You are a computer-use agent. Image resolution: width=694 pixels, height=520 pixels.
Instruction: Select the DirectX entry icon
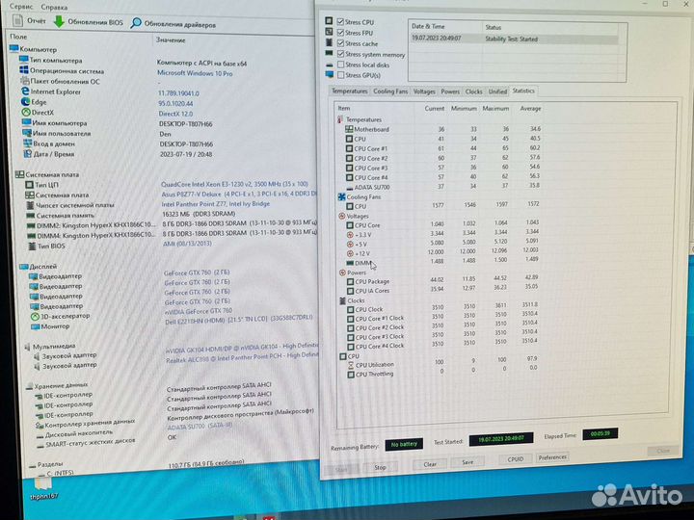click(x=23, y=112)
